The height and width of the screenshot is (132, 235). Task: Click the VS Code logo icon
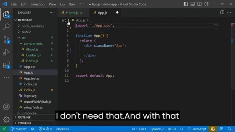pyautogui.click(x=5, y=4)
